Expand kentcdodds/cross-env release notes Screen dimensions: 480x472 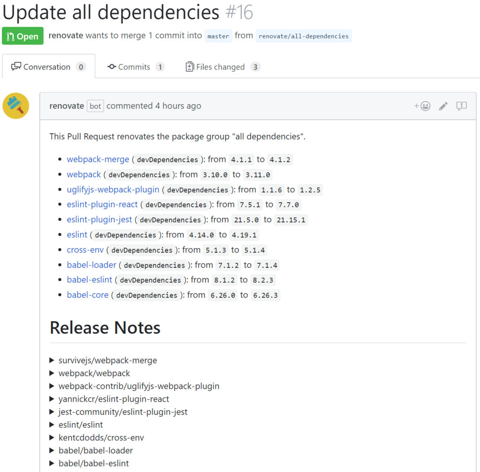point(97,437)
